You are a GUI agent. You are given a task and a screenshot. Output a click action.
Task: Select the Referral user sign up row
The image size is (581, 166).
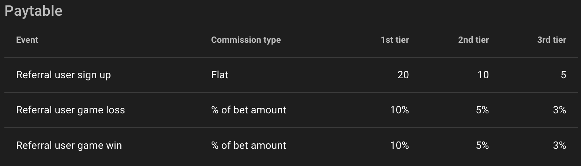291,75
